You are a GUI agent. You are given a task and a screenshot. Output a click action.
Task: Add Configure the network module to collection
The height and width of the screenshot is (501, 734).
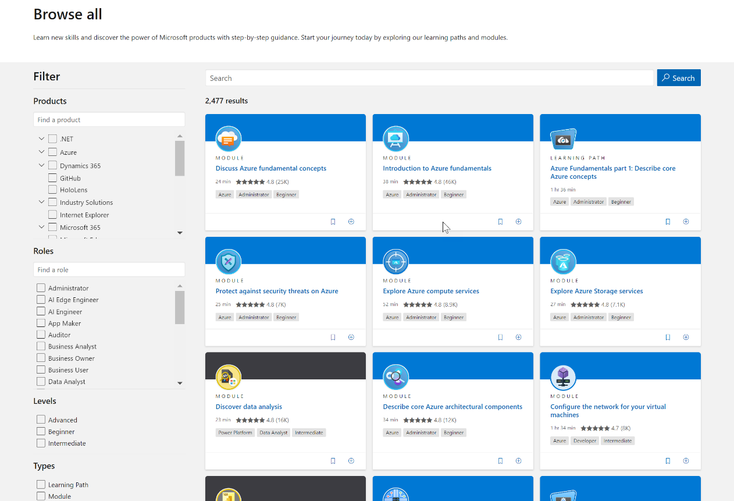click(686, 461)
